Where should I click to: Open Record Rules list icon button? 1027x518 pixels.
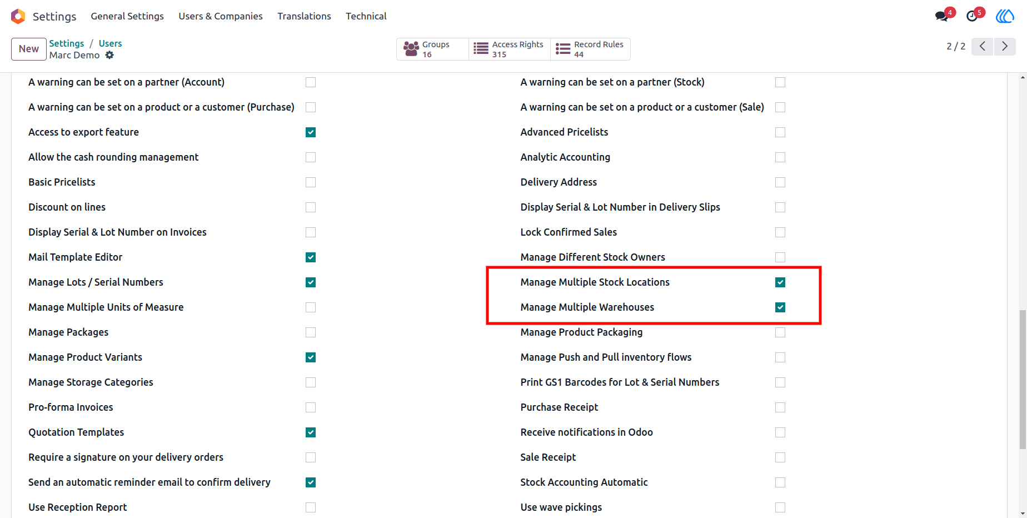590,49
